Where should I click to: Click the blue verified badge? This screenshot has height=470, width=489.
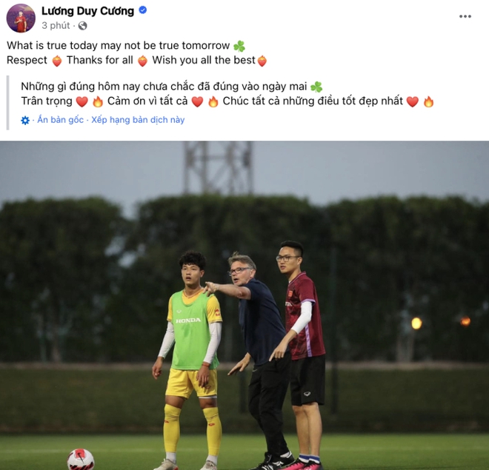[143, 10]
